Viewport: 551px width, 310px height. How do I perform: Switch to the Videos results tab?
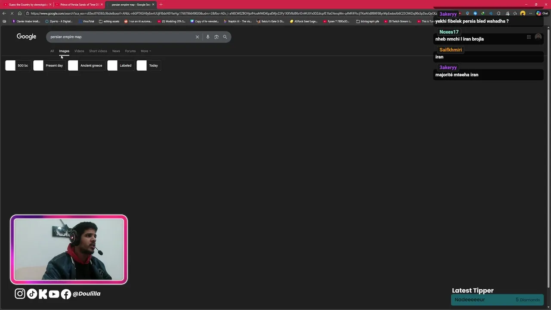[x=79, y=51]
